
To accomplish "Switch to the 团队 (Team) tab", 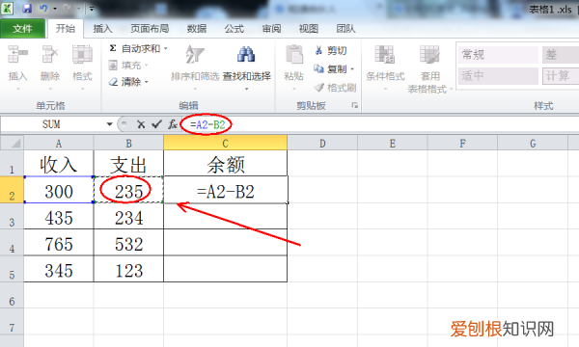I will coord(346,28).
